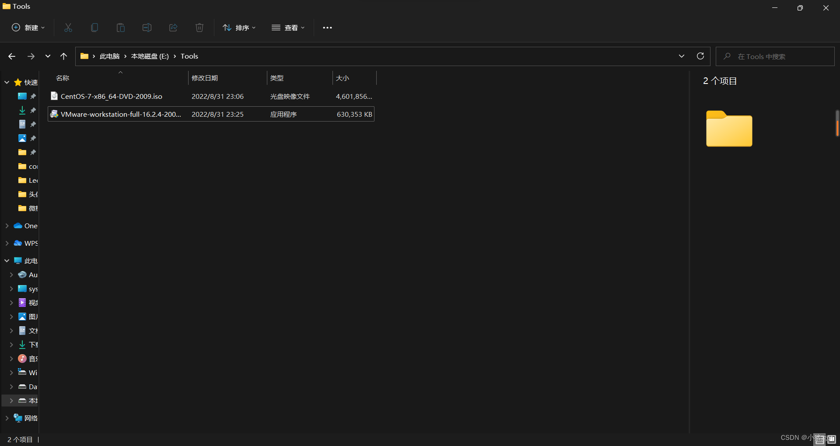The image size is (840, 446).
Task: Click the search magnifier icon
Action: point(727,56)
